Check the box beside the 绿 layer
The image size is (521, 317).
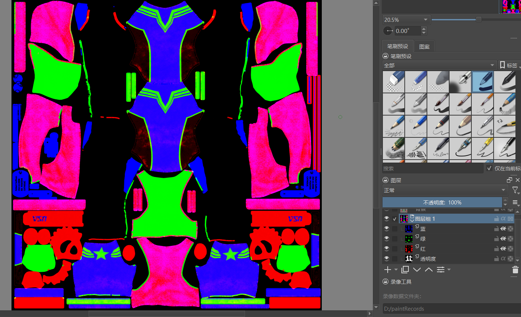click(395, 239)
